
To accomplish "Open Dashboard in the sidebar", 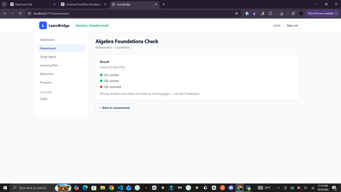I will [x=47, y=40].
